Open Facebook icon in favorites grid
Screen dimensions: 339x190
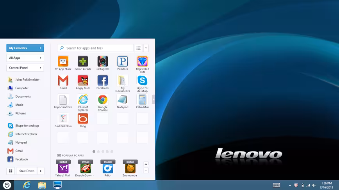pos(103,81)
